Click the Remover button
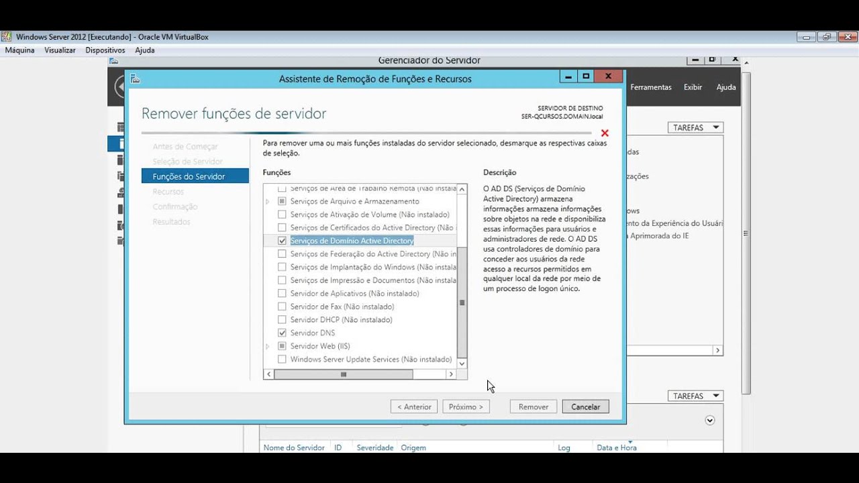Image resolution: width=859 pixels, height=483 pixels. point(534,407)
